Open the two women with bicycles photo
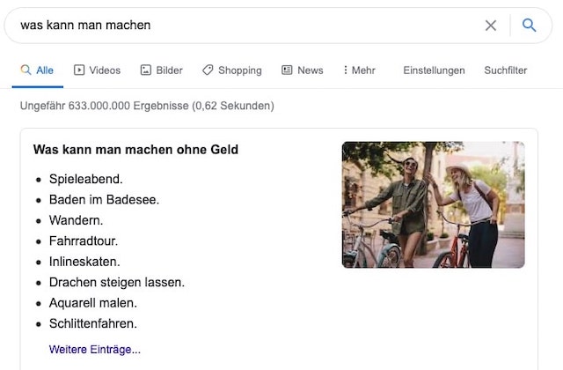This screenshot has width=563, height=370. 433,204
